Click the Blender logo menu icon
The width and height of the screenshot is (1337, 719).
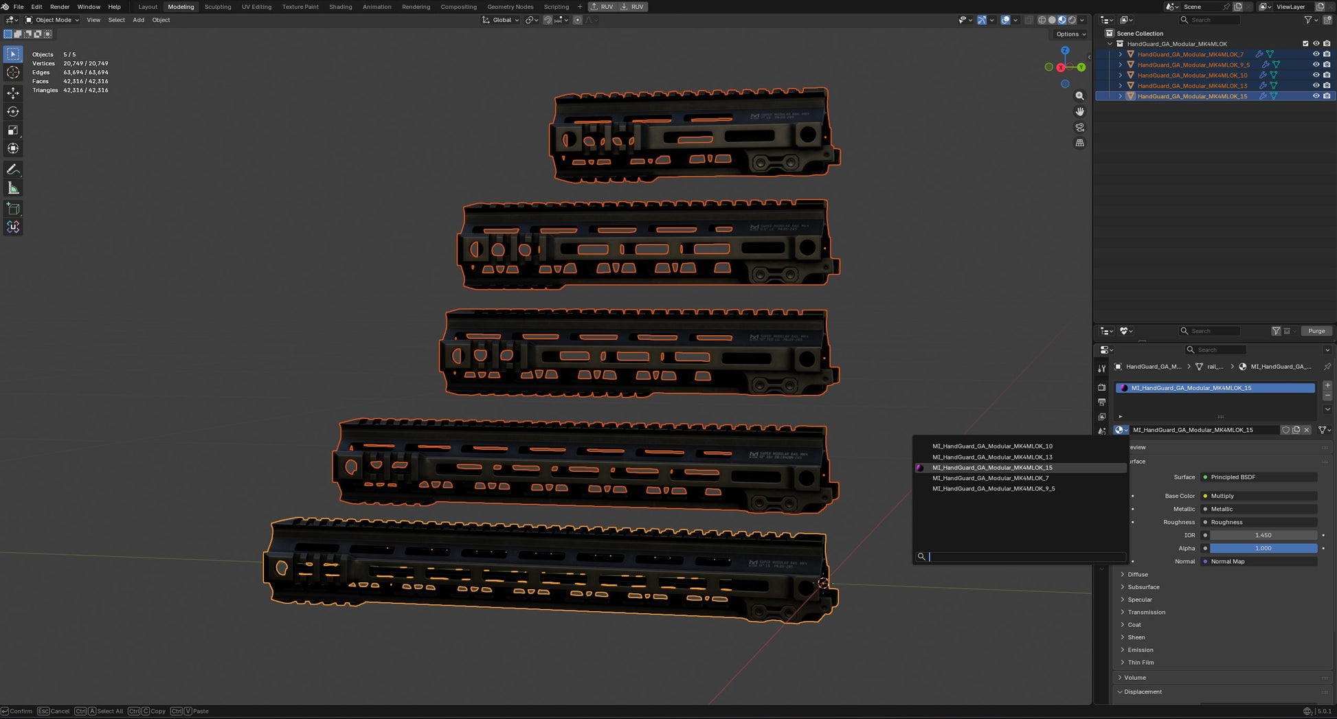pyautogui.click(x=5, y=7)
